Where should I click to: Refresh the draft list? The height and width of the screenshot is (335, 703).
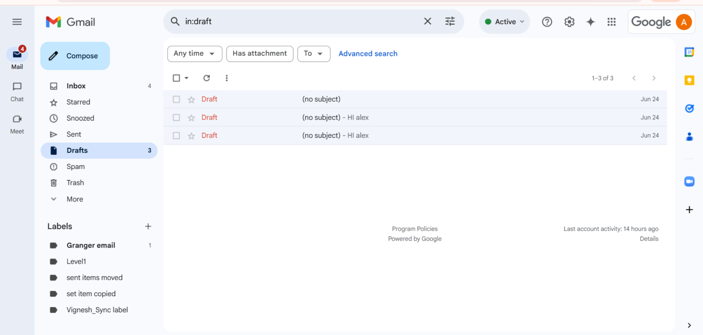pos(206,78)
